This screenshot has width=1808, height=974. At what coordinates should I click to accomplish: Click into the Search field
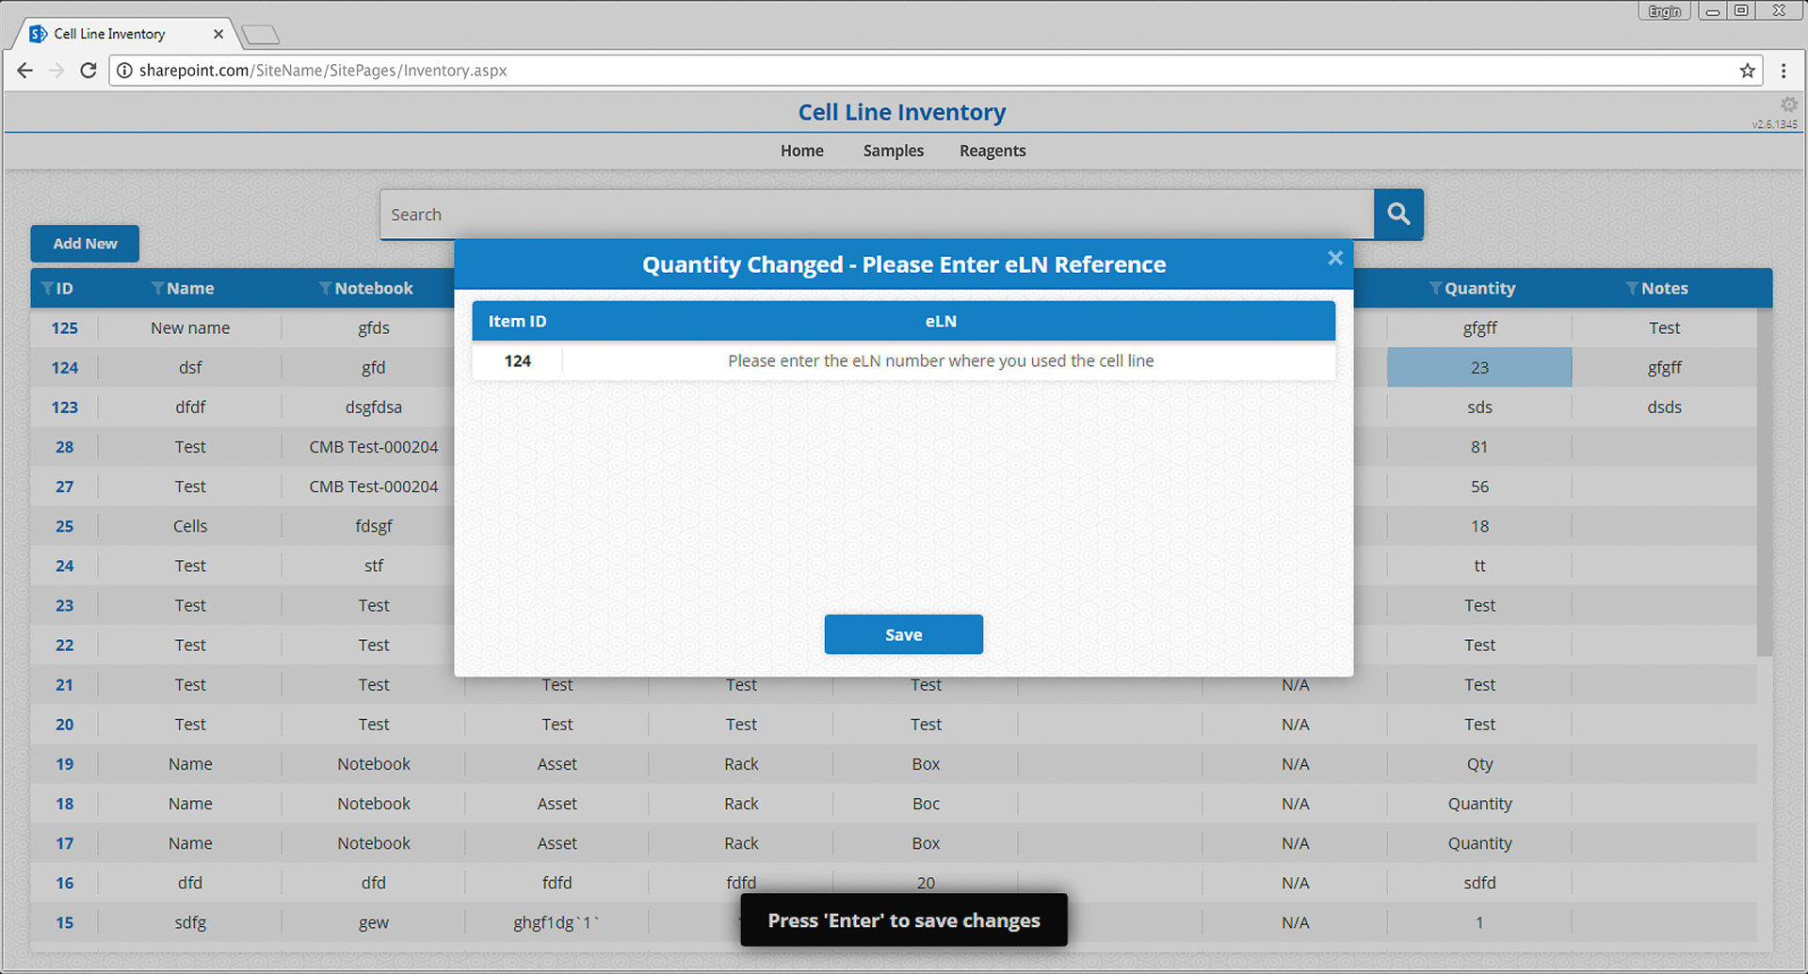coord(877,215)
